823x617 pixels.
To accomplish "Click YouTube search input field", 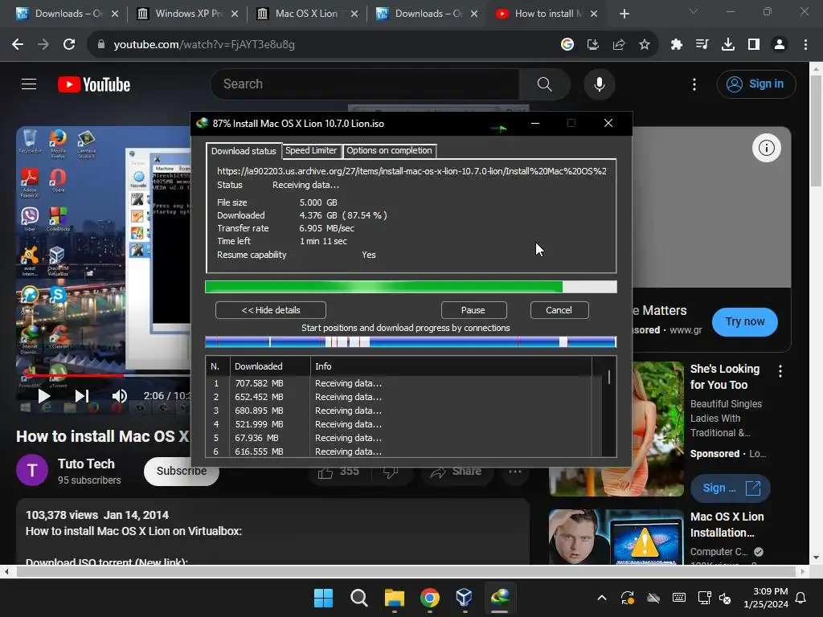I will (366, 84).
